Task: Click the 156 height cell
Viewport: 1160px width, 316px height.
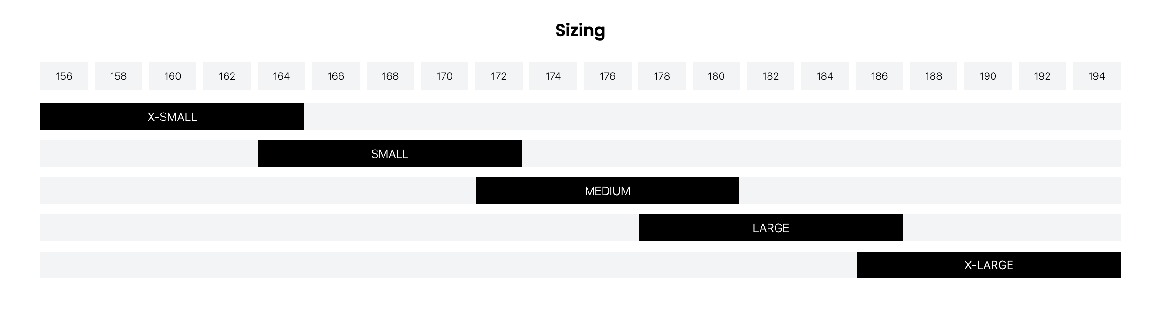Action: [64, 76]
